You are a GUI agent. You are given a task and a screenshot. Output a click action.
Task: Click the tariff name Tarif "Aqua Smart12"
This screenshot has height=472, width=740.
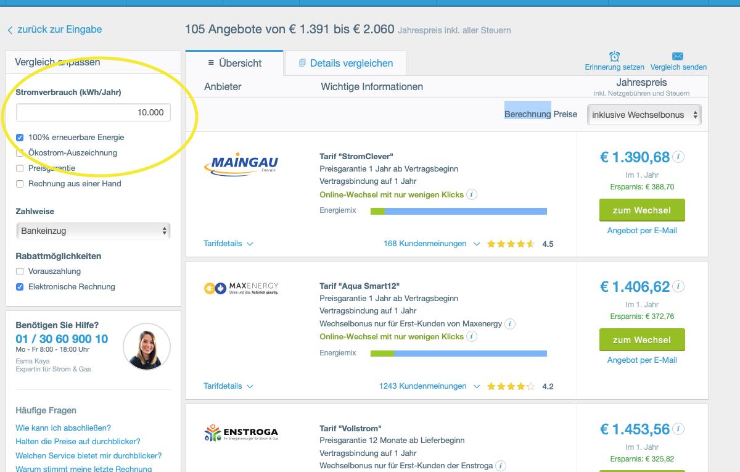coord(360,286)
